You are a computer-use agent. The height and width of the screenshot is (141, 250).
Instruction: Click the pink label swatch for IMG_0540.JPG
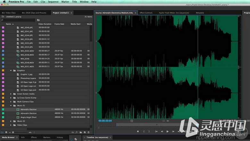3,28
